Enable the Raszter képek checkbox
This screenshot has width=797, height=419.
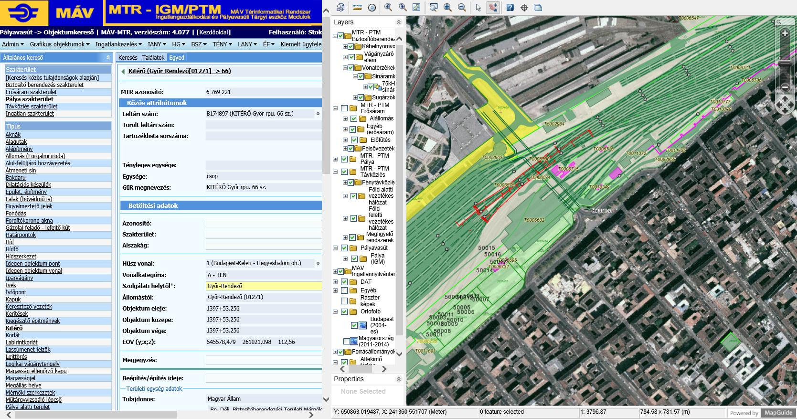(344, 301)
